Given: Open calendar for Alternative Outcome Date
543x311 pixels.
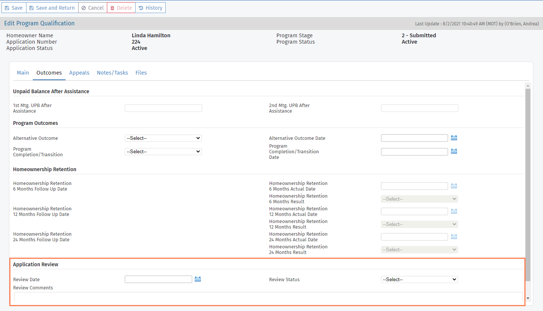Looking at the screenshot, I should point(454,138).
